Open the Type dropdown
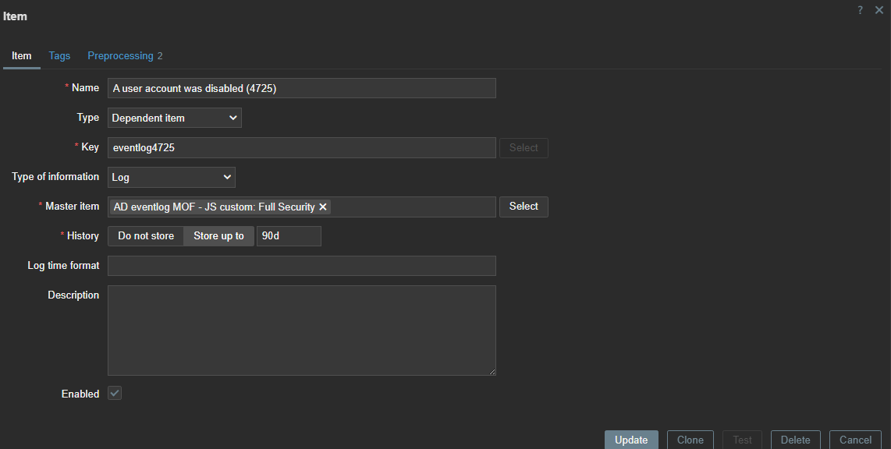This screenshot has height=449, width=891. point(175,118)
